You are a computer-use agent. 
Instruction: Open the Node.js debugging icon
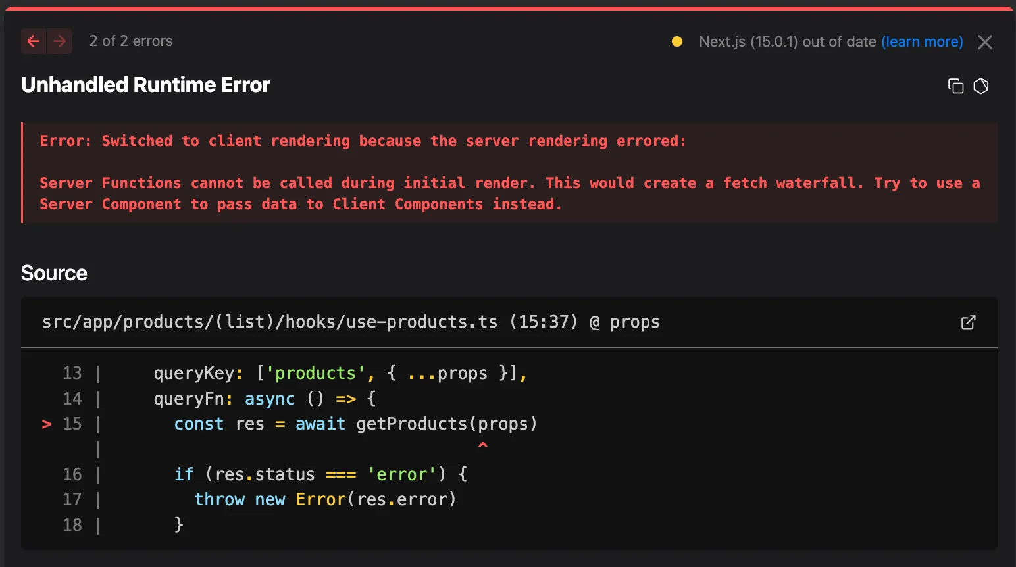[x=981, y=86]
